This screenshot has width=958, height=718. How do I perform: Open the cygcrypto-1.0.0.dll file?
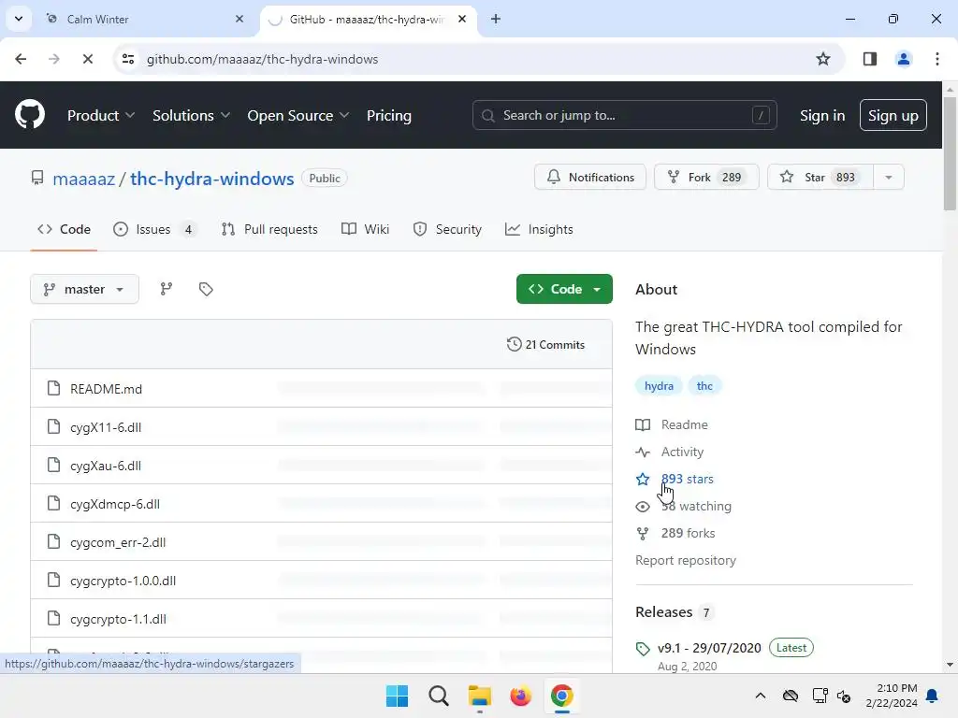[x=123, y=581]
